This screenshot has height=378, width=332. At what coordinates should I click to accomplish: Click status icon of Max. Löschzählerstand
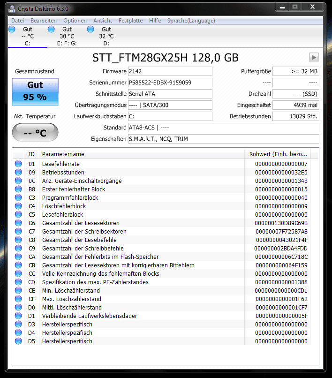[18, 299]
